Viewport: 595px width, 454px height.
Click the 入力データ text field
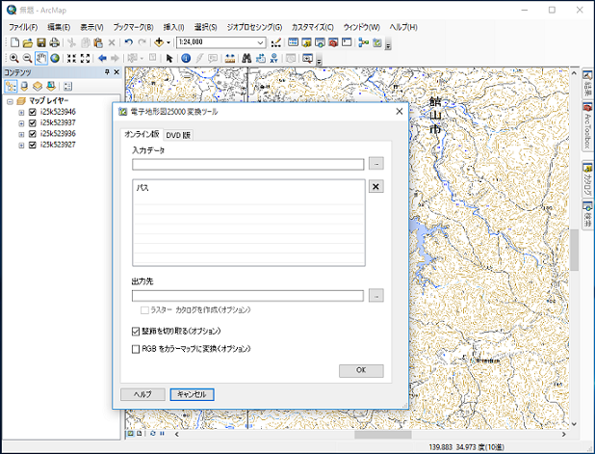(248, 164)
